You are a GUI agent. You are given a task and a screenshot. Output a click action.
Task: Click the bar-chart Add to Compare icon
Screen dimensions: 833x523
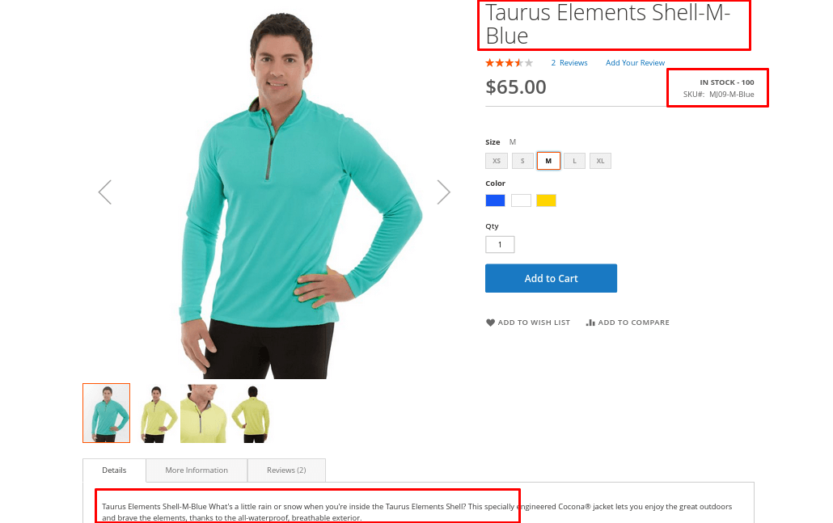[x=590, y=323]
